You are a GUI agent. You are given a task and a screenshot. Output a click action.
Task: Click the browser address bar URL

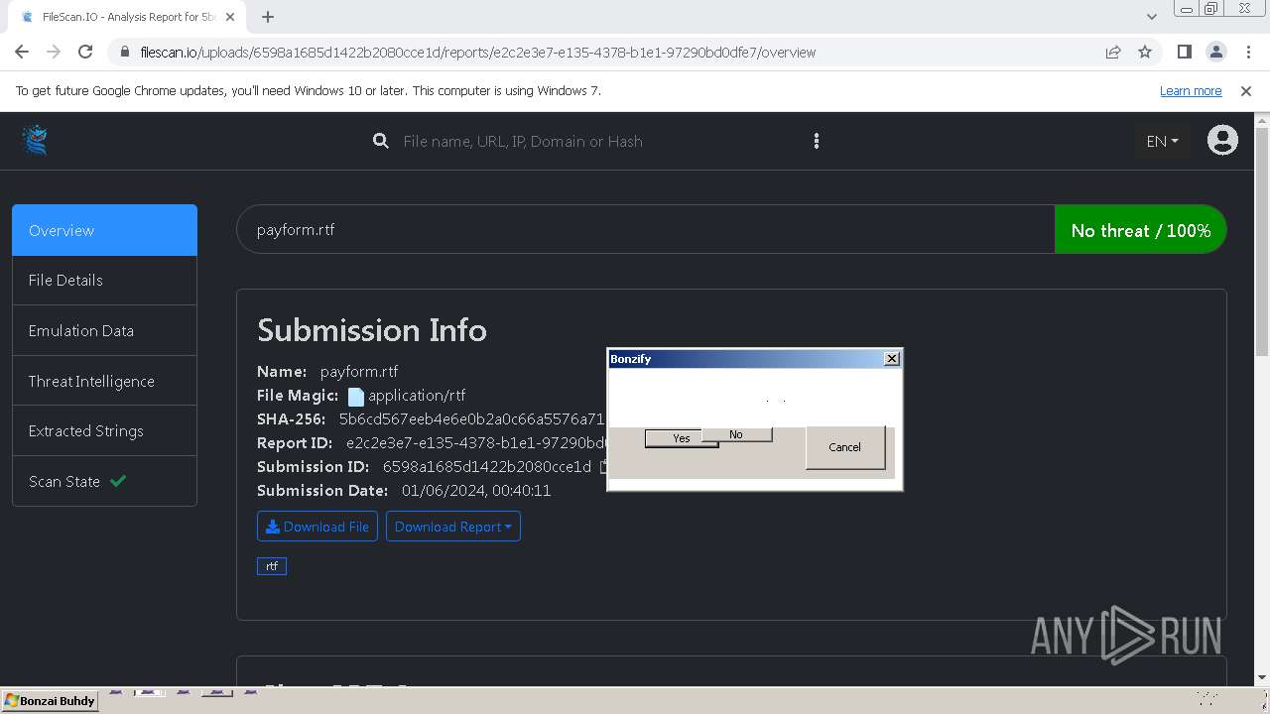[478, 53]
